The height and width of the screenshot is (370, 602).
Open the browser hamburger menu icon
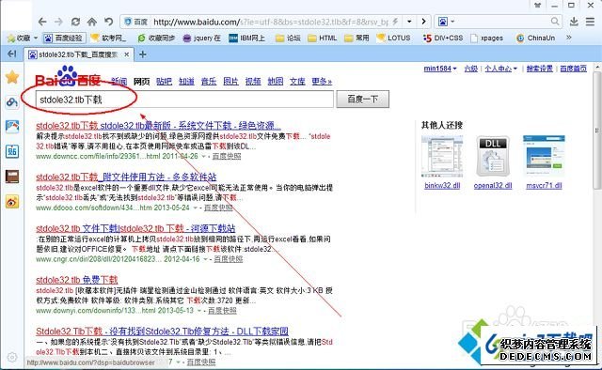[591, 22]
